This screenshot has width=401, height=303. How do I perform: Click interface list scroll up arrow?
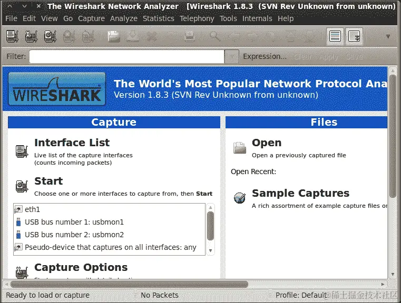click(x=210, y=207)
